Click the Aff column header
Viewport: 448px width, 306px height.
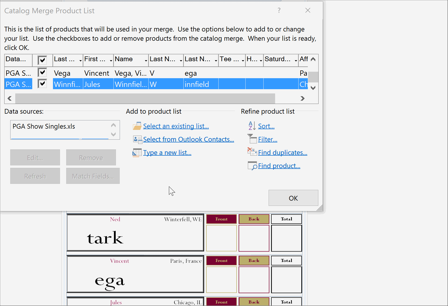click(303, 60)
